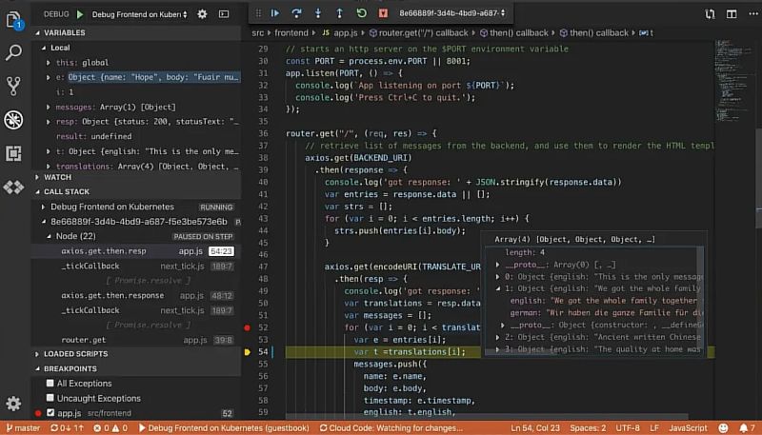Image resolution: width=762 pixels, height=435 pixels.
Task: Expand the WATCH section
Action: tap(37, 177)
